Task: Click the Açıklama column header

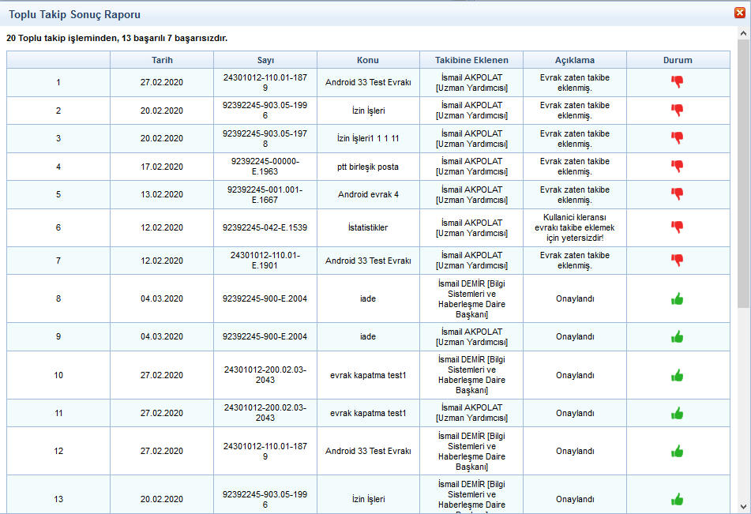Action: [x=574, y=60]
